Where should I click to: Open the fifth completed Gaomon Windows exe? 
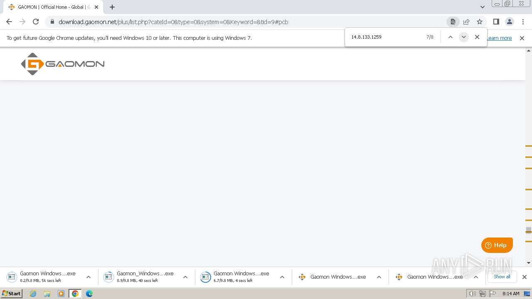(429, 277)
